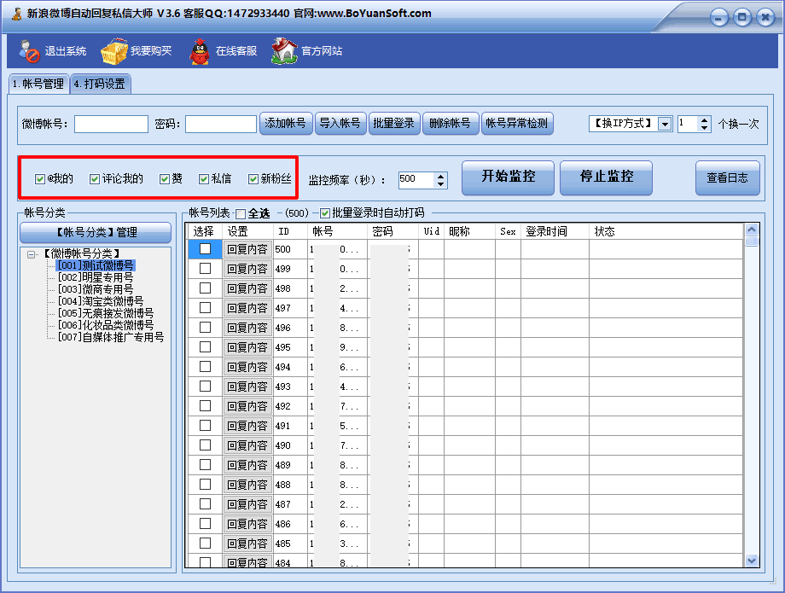The height and width of the screenshot is (593, 785).
Task: Click the ID column header
Action: (x=290, y=231)
